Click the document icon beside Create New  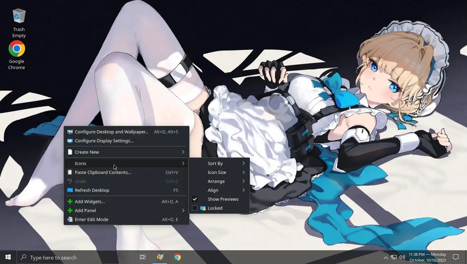tap(70, 152)
